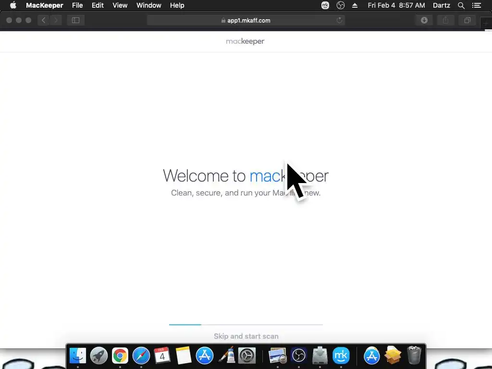492x369 pixels.
Task: Toggle the sidebar button in toolbar
Action: (75, 20)
